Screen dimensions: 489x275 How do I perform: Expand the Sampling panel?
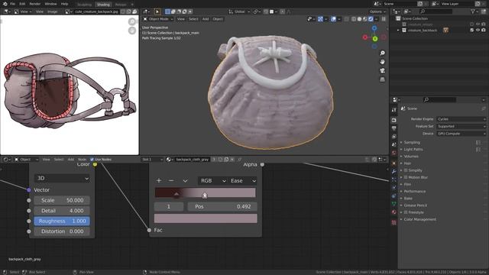pyautogui.click(x=412, y=143)
